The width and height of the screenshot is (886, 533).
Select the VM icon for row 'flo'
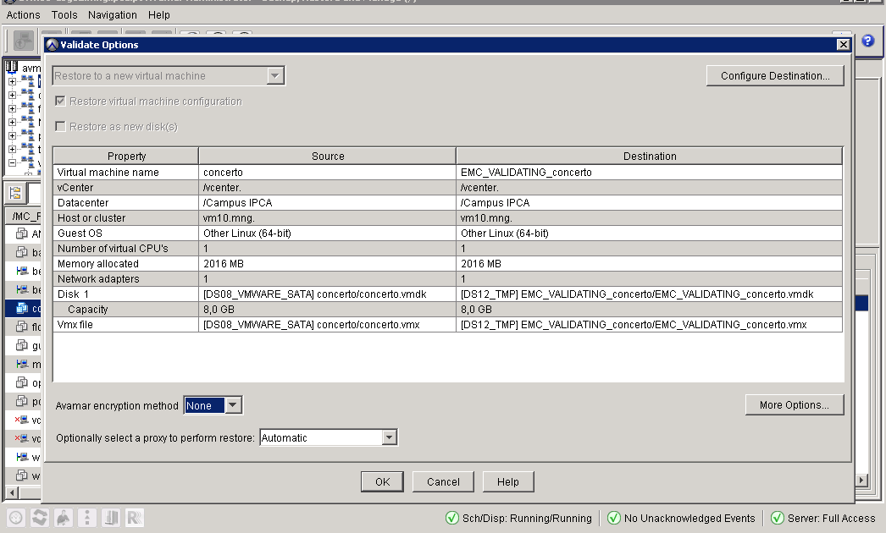22,327
